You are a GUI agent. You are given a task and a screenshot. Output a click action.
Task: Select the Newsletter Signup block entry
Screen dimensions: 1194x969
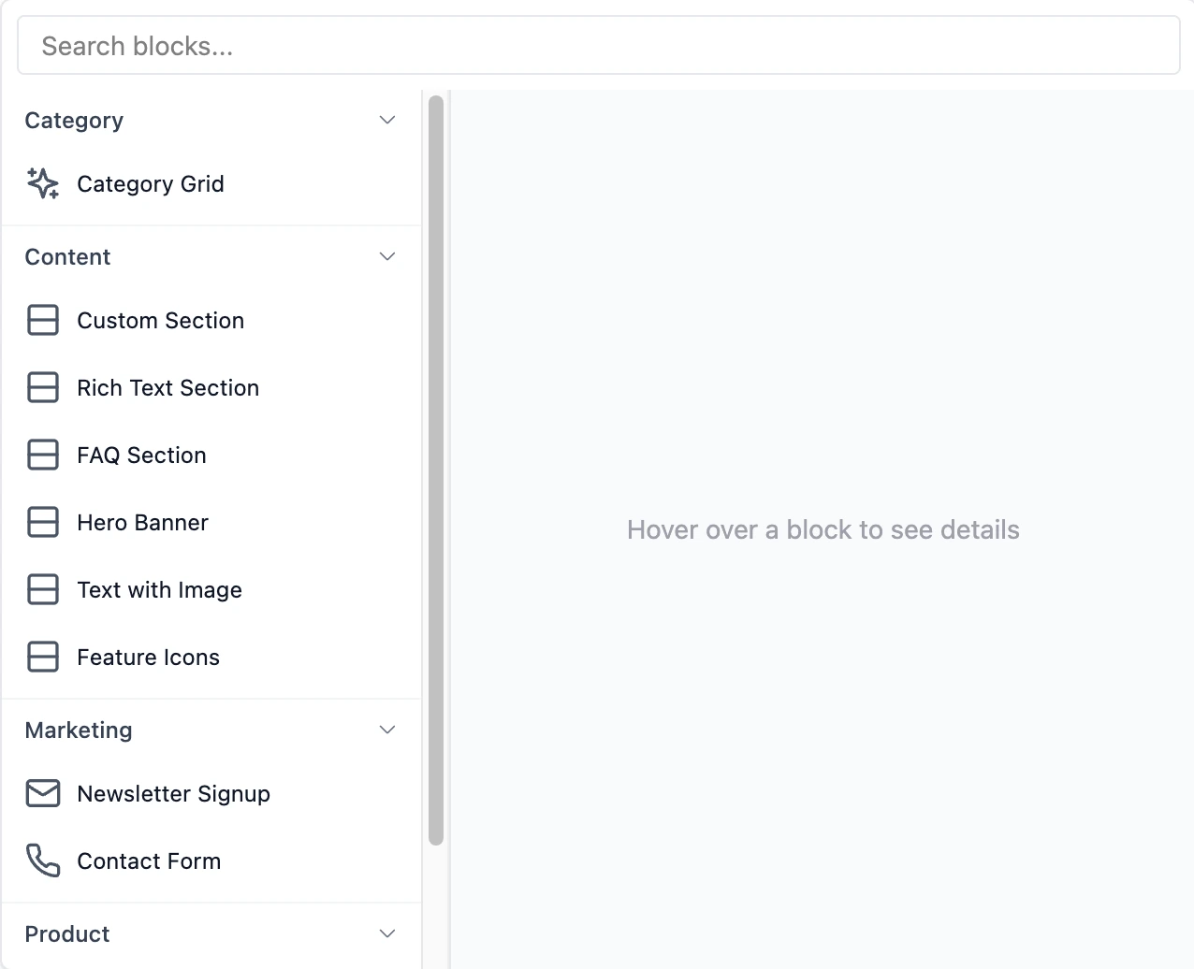coord(173,793)
